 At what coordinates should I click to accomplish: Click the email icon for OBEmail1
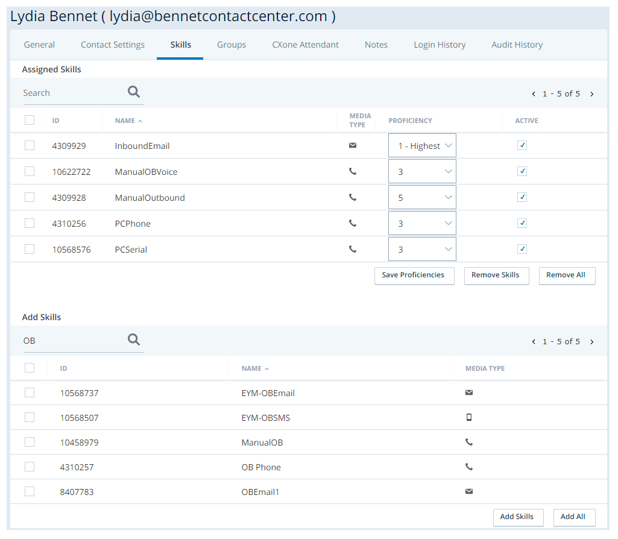[x=469, y=491]
